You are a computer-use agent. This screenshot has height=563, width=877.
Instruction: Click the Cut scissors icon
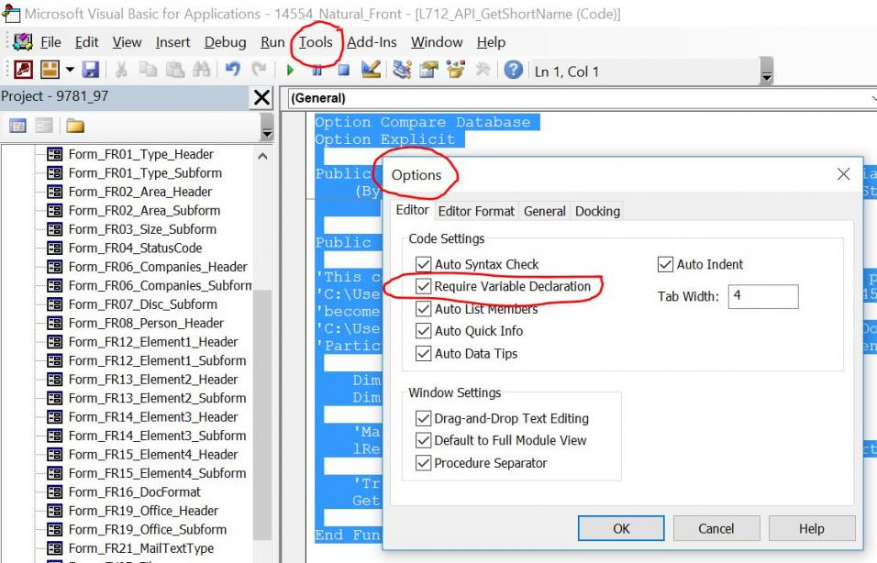(121, 70)
